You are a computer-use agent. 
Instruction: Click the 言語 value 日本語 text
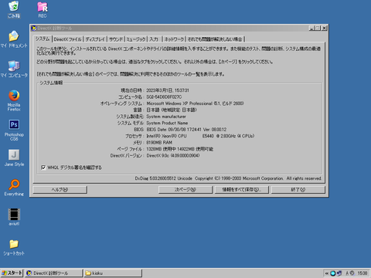(x=172, y=110)
